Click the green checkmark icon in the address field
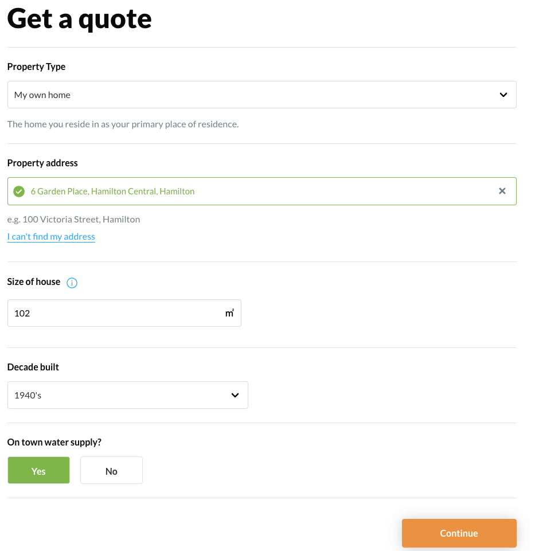The height and width of the screenshot is (551, 535). point(19,192)
